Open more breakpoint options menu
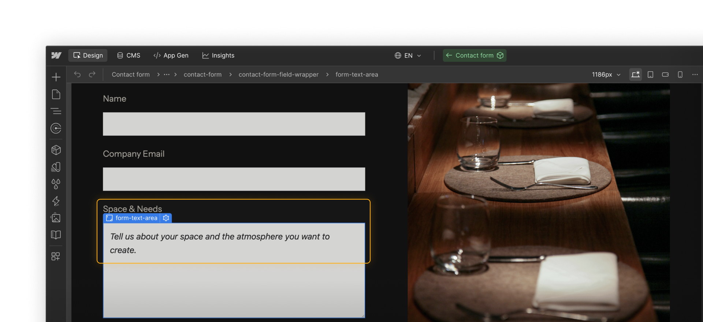The width and height of the screenshot is (703, 322). 695,75
